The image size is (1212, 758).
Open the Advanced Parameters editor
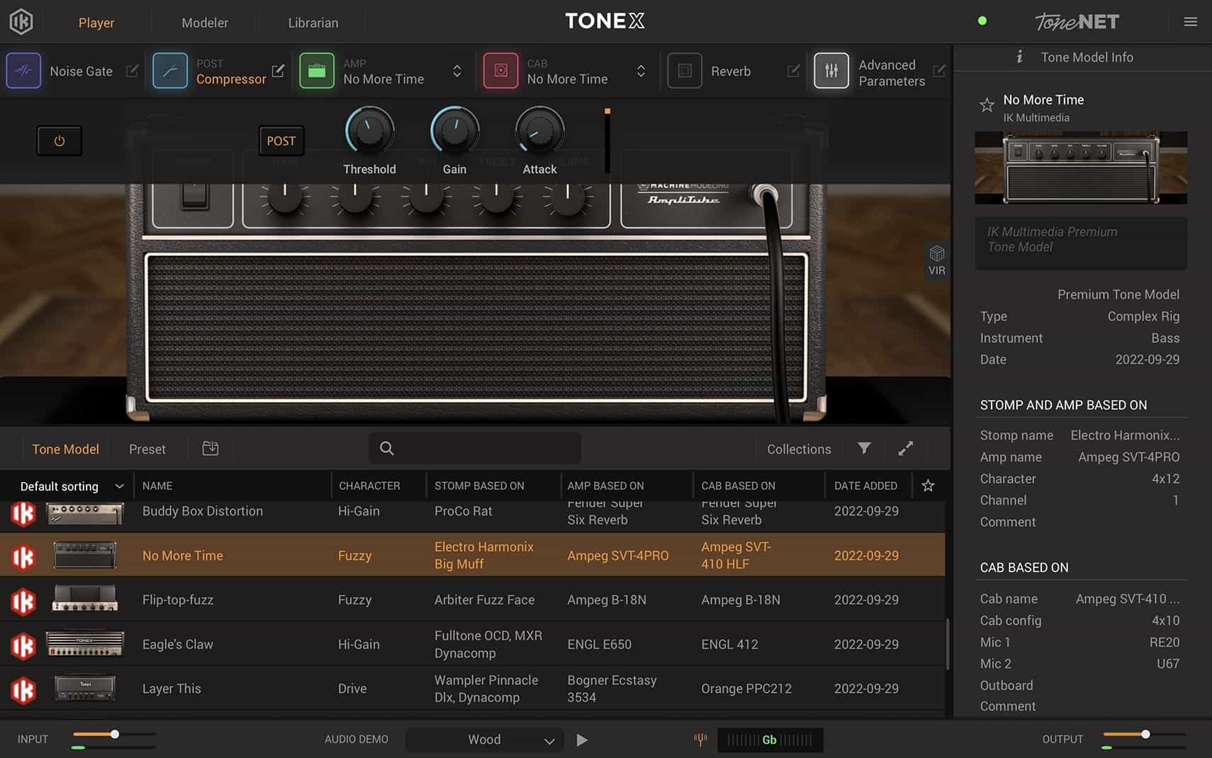939,71
